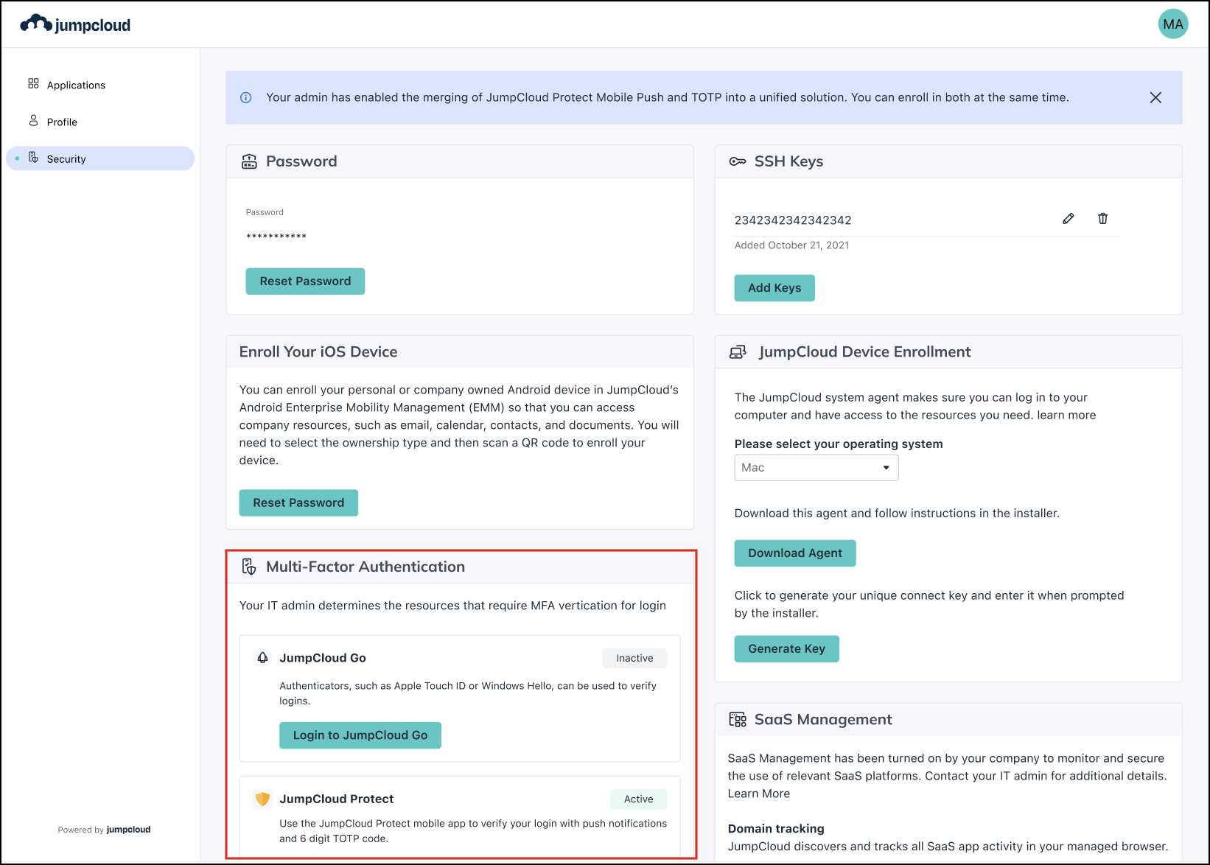Dismiss the Protect Mobile Push notification banner
Image resolution: width=1210 pixels, height=865 pixels.
click(1155, 97)
